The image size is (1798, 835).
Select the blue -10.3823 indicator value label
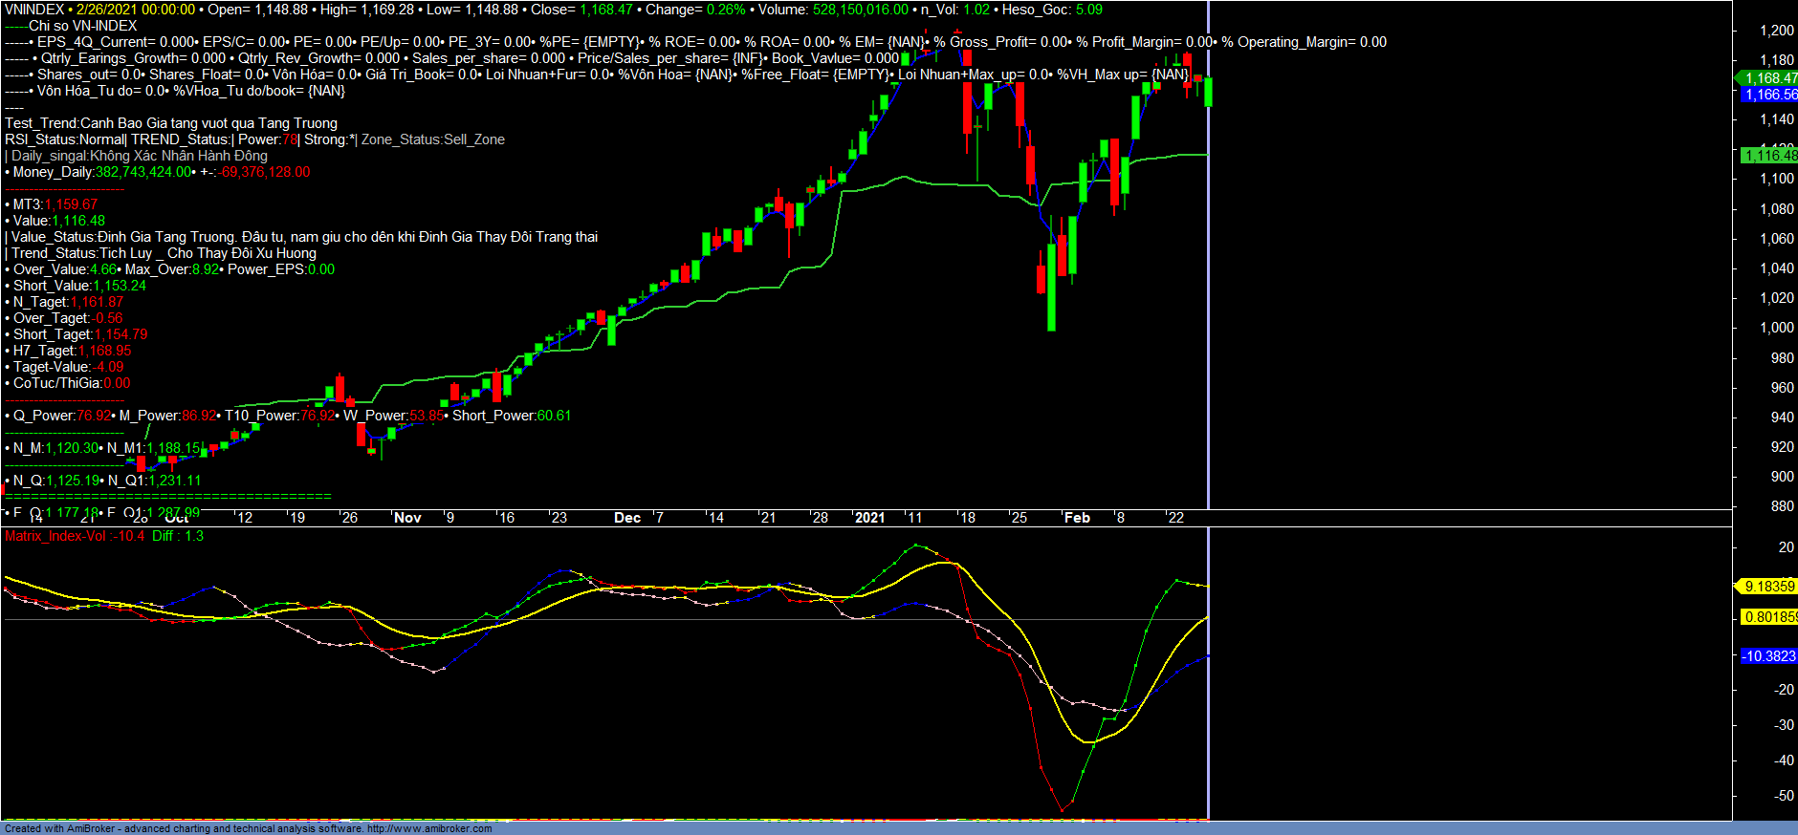point(1768,656)
